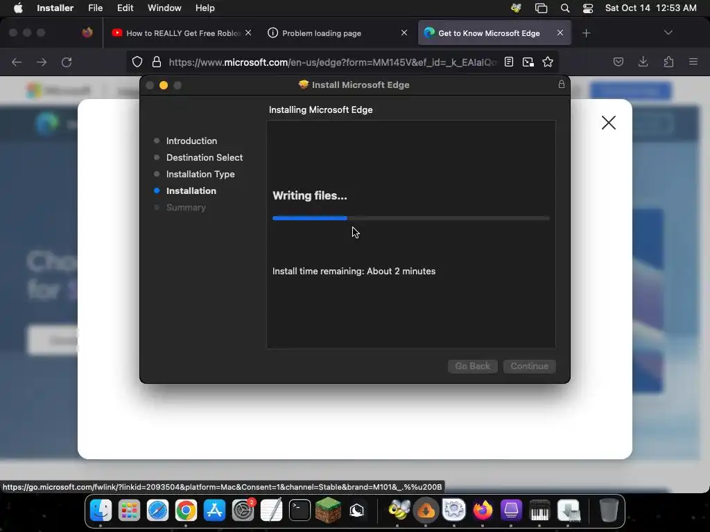
Task: Click the site security padlock icon
Action: pos(157,62)
